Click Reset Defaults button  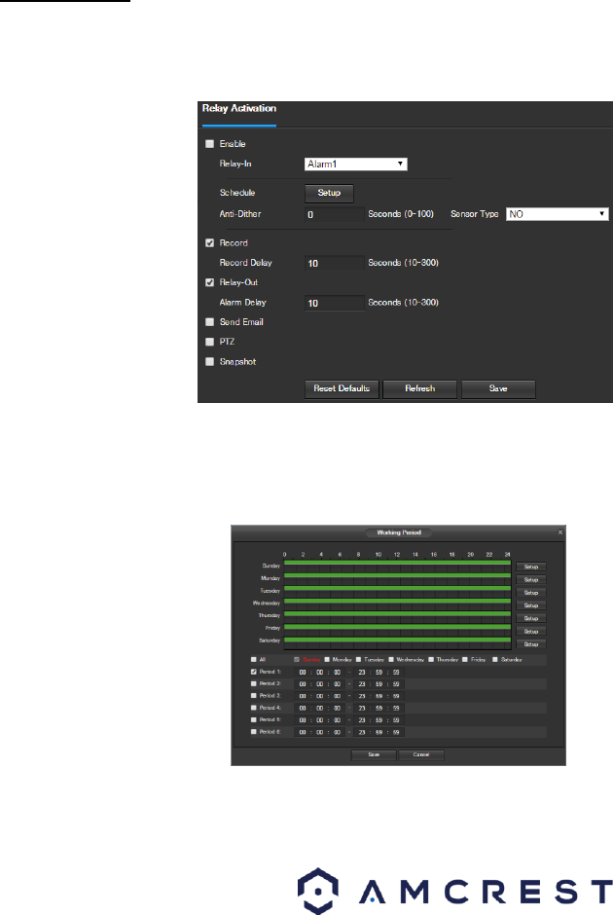[x=342, y=388]
